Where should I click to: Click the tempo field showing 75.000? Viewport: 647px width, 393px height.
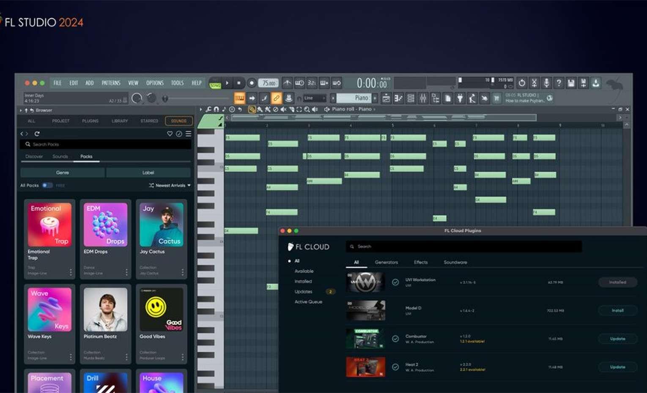click(x=269, y=83)
